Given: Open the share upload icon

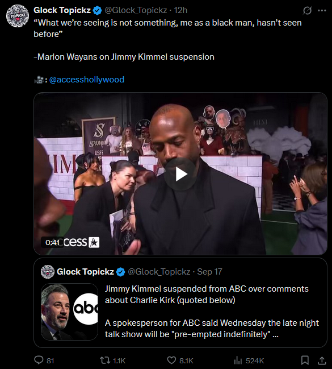Looking at the screenshot, I should [x=322, y=360].
